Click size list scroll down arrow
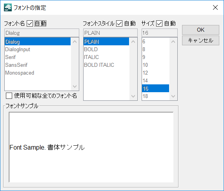The width and height of the screenshot is (224, 191). pos(173,96)
